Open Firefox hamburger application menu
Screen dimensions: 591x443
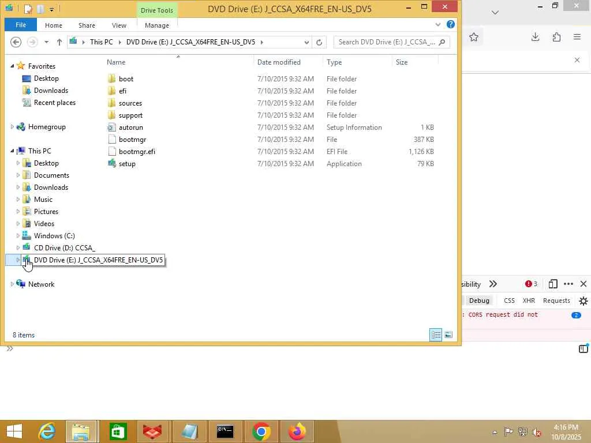coord(577,37)
